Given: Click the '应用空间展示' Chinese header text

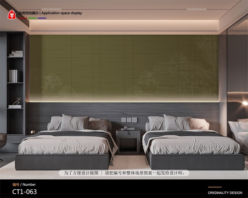Looking at the screenshot, I should point(29,13).
